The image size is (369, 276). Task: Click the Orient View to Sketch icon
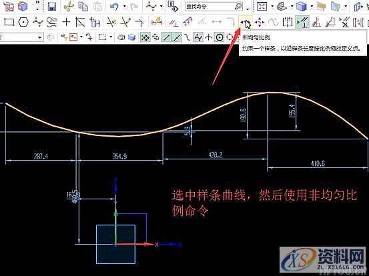282,7
